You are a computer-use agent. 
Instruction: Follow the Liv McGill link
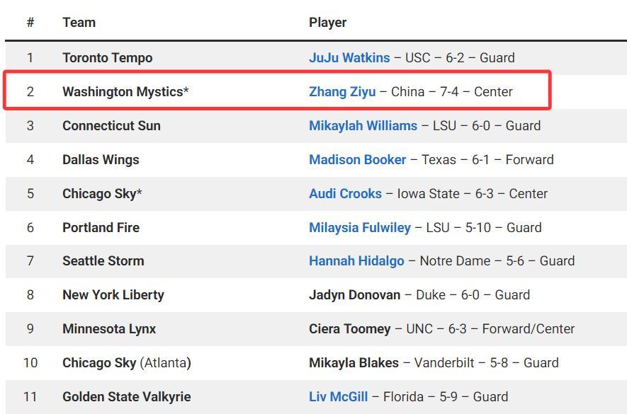coord(338,397)
